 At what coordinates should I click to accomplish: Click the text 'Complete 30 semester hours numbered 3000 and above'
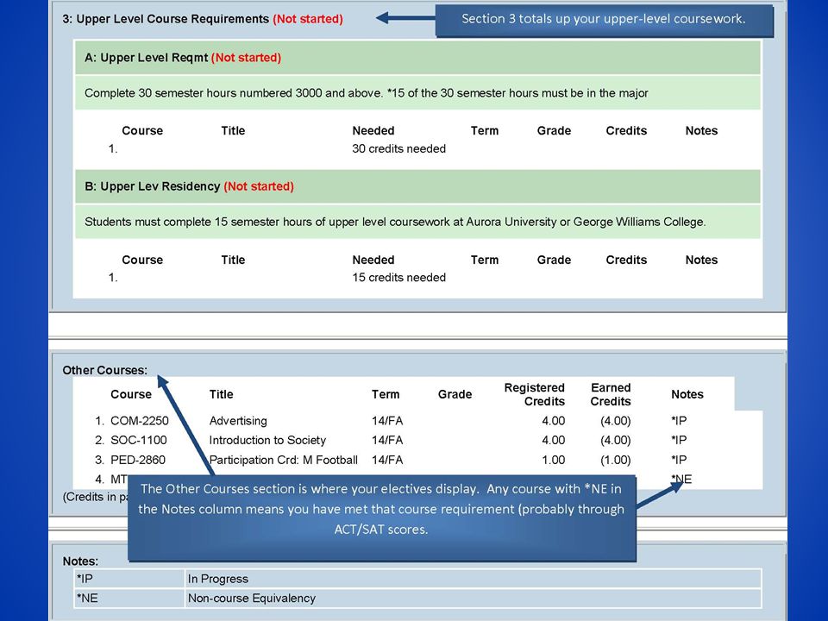click(234, 93)
